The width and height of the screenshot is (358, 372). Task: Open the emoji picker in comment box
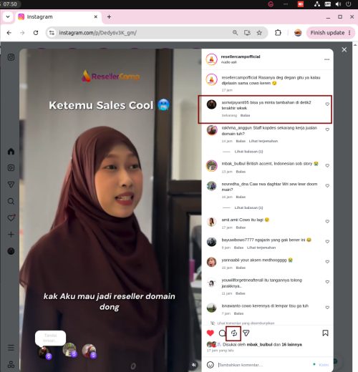211,365
